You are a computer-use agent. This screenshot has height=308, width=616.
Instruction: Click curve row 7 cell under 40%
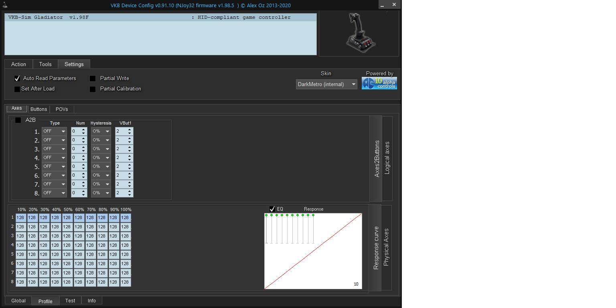(56, 273)
